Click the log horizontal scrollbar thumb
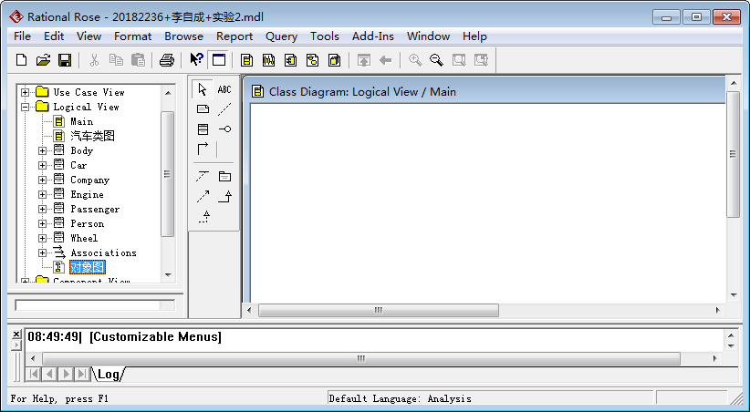 [x=361, y=358]
